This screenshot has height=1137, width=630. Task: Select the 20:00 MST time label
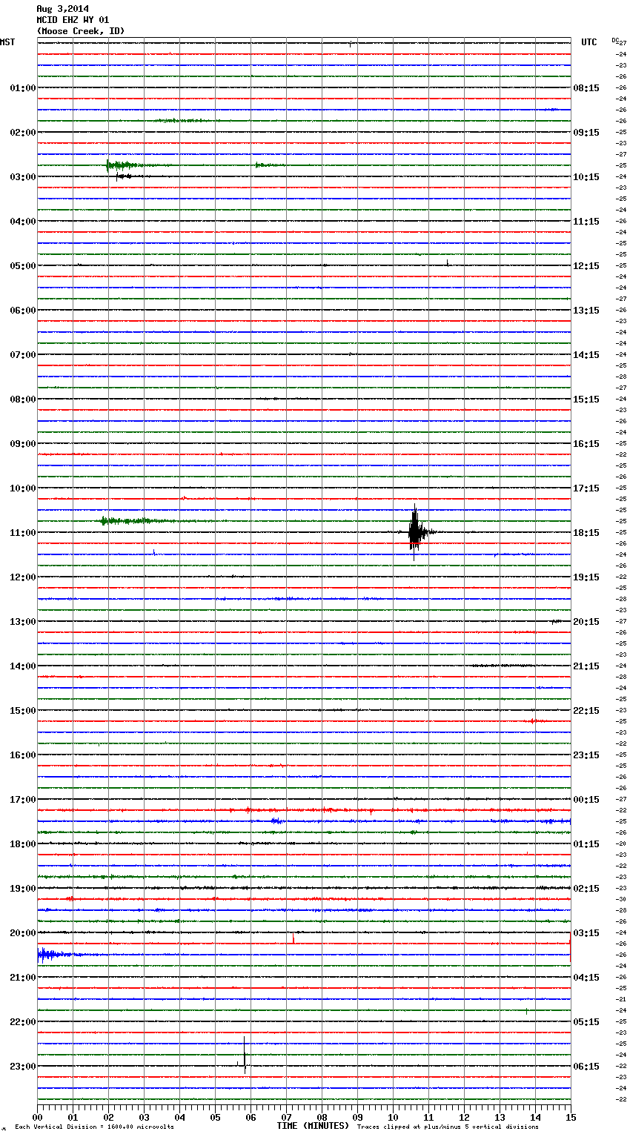coord(23,933)
